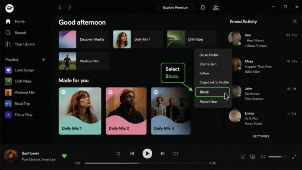
Task: Skip to next track
Action: click(163, 154)
